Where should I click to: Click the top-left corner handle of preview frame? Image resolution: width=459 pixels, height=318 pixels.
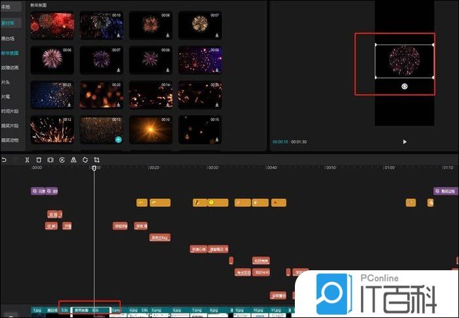[x=375, y=44]
